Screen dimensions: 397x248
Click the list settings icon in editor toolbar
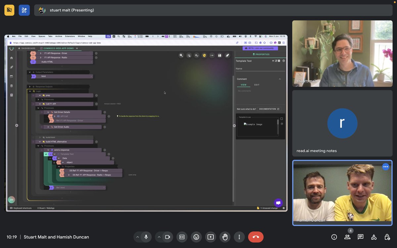[x=189, y=55]
